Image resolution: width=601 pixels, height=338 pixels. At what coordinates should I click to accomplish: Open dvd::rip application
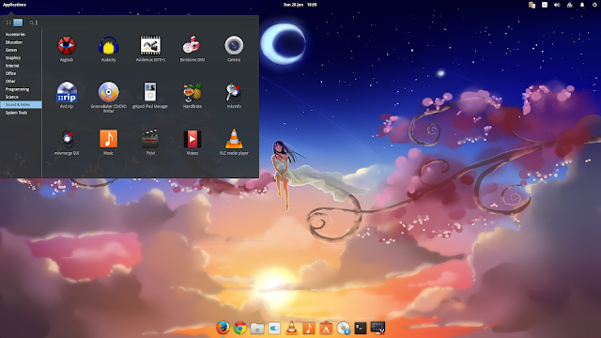(x=67, y=95)
